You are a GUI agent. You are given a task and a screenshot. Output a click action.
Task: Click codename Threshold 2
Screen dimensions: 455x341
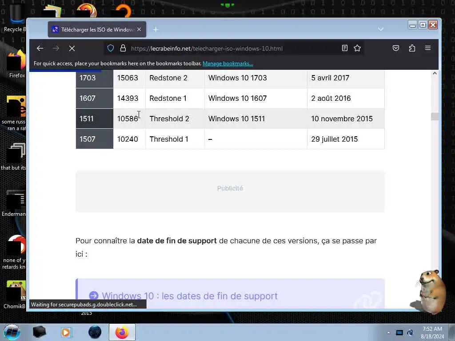click(169, 119)
